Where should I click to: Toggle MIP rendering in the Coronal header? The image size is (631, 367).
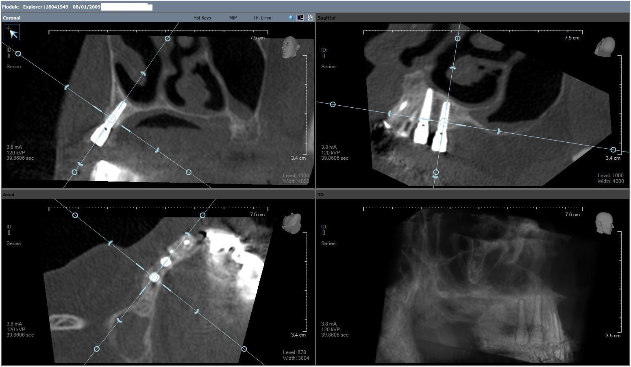233,18
